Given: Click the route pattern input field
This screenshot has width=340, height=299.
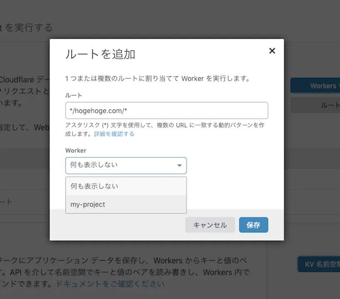Looking at the screenshot, I should coord(166,110).
